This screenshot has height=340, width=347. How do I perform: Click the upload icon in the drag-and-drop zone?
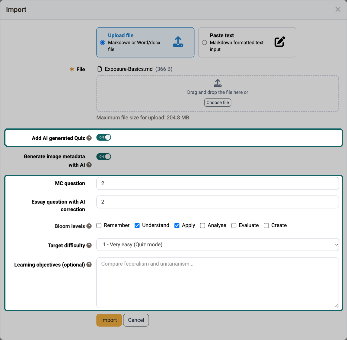pos(218,83)
